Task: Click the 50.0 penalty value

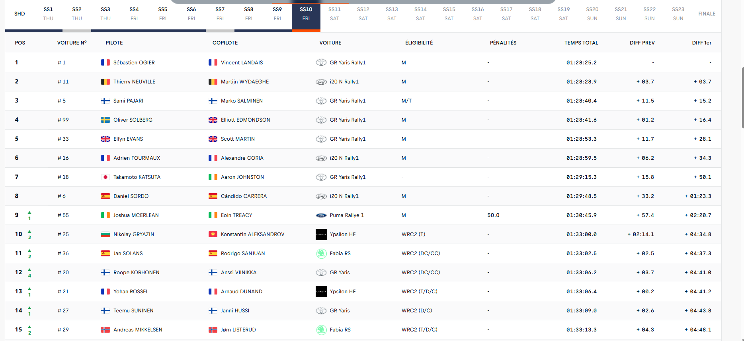Action: point(493,215)
